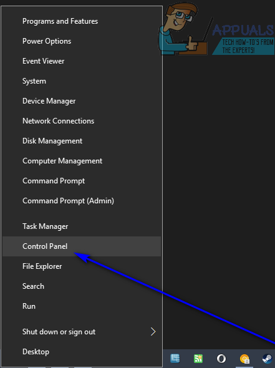Click the Appuals logo watermark
The image size is (275, 368).
click(216, 29)
